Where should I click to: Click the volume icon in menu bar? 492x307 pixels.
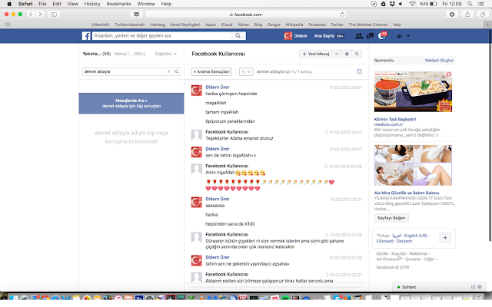pyautogui.click(x=401, y=4)
